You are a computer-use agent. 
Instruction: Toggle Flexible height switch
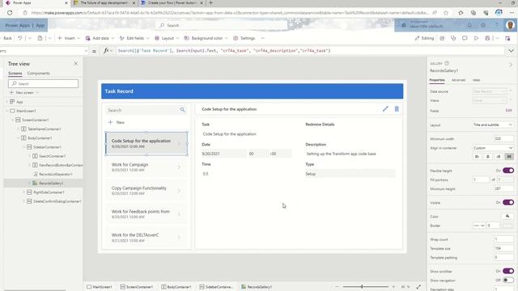pos(508,171)
